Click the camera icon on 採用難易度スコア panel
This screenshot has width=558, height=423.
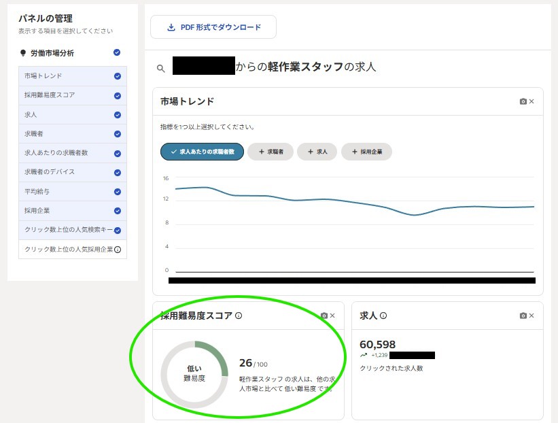(324, 316)
